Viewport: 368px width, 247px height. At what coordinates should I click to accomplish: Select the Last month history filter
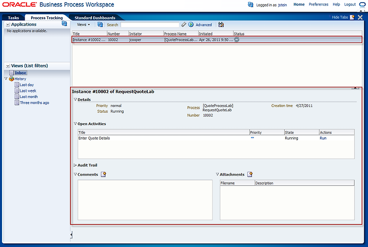click(x=29, y=96)
